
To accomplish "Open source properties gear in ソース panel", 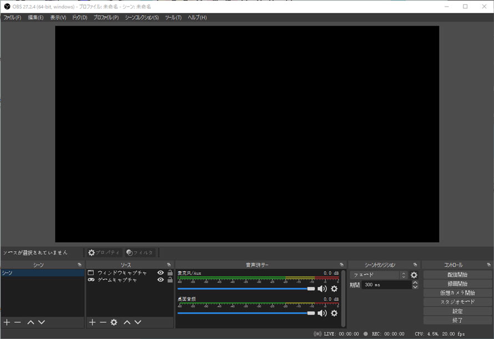I will 114,322.
